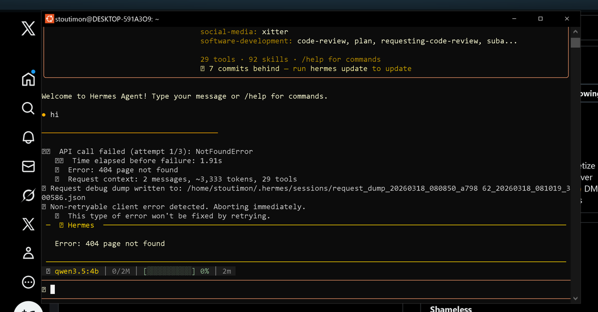The height and width of the screenshot is (312, 598).
Task: Close the terminal window
Action: pos(567,18)
